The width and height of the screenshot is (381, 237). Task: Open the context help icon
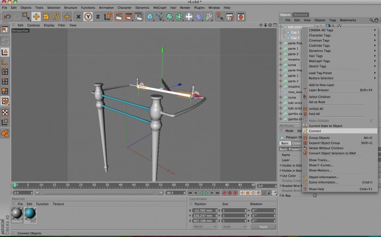220,17
